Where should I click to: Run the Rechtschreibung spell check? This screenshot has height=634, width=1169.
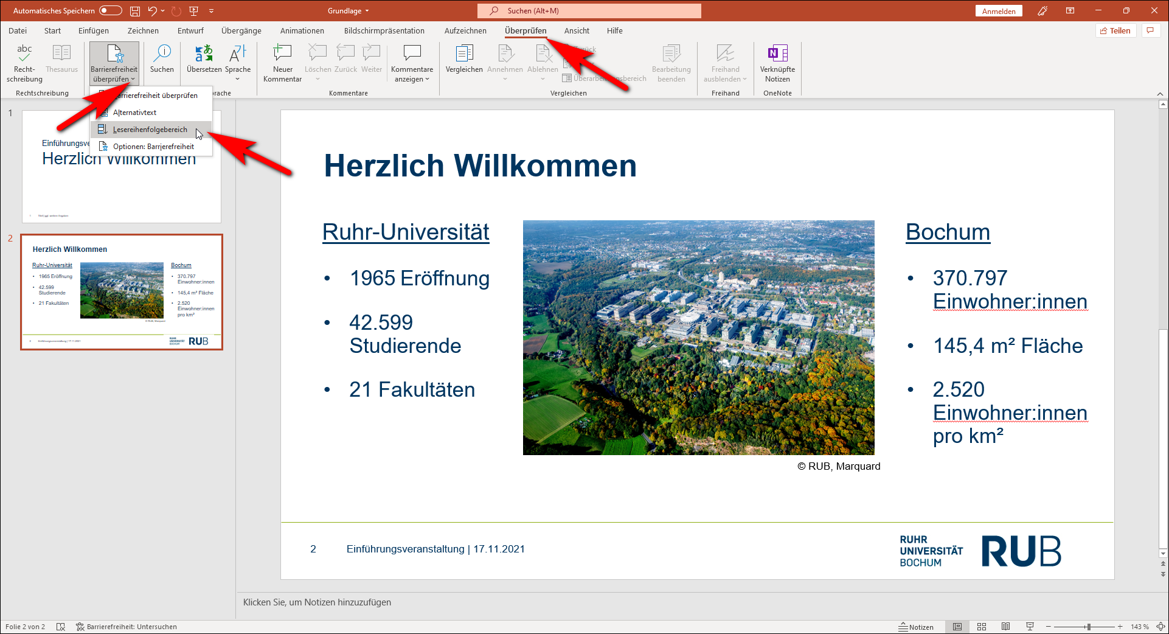[x=24, y=63]
